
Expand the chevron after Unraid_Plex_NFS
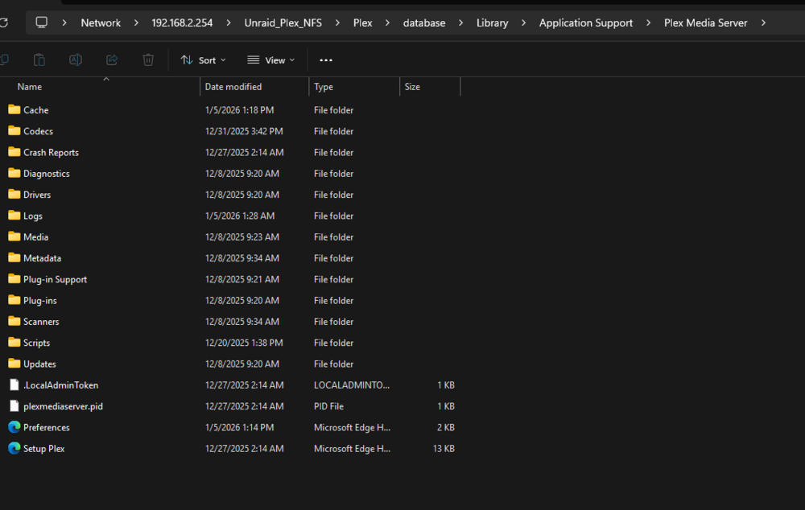coord(337,23)
